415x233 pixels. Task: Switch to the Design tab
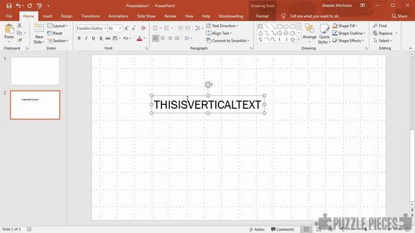[x=67, y=16]
